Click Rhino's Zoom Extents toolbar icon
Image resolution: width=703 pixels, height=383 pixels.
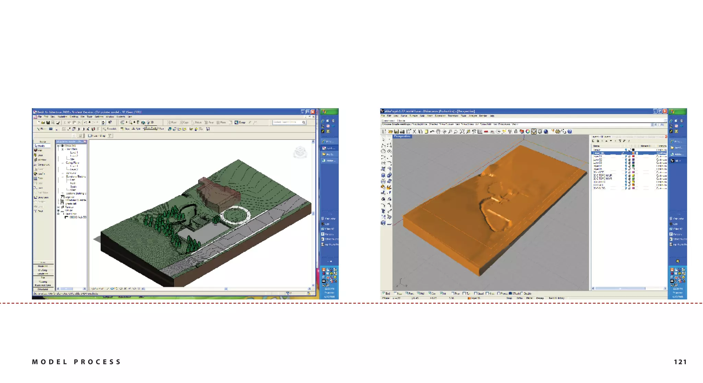462,131
